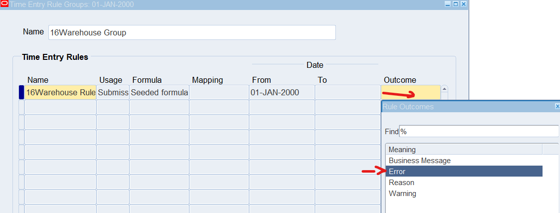This screenshot has height=213, width=560.
Task: Click the From date 01-JAN-2000 cell
Action: pos(281,92)
